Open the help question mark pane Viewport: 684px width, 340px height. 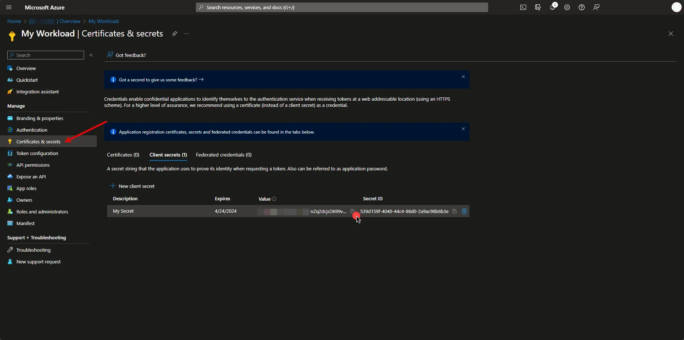coord(582,7)
